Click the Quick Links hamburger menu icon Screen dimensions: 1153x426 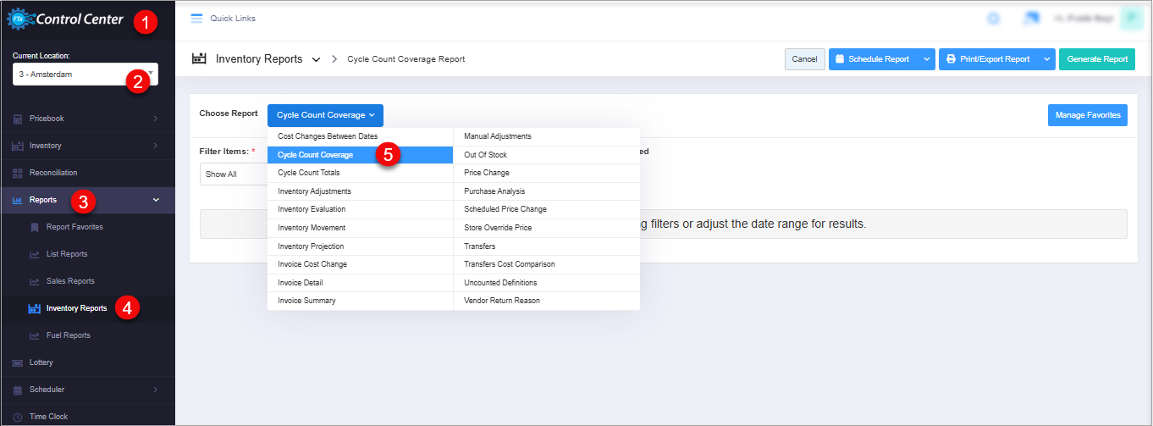click(196, 19)
